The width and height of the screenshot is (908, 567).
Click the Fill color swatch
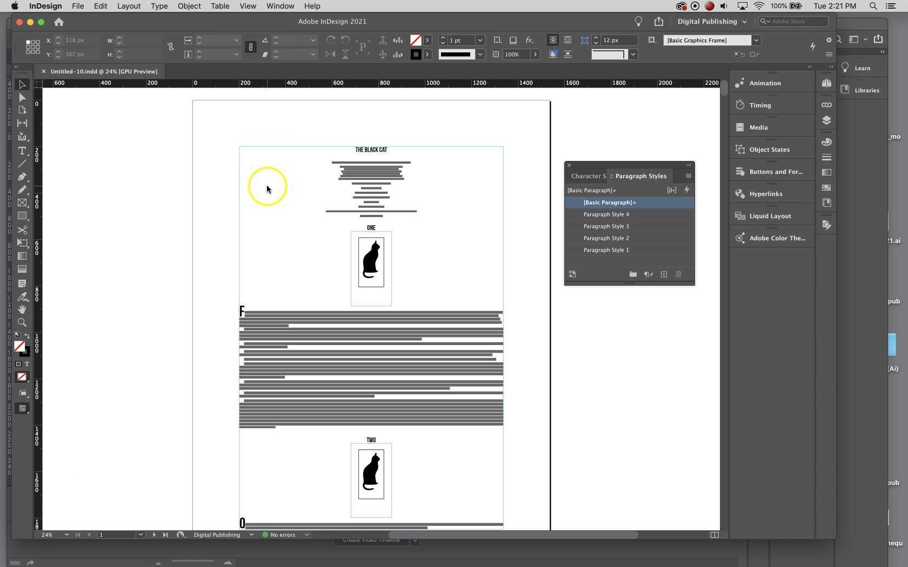click(20, 347)
